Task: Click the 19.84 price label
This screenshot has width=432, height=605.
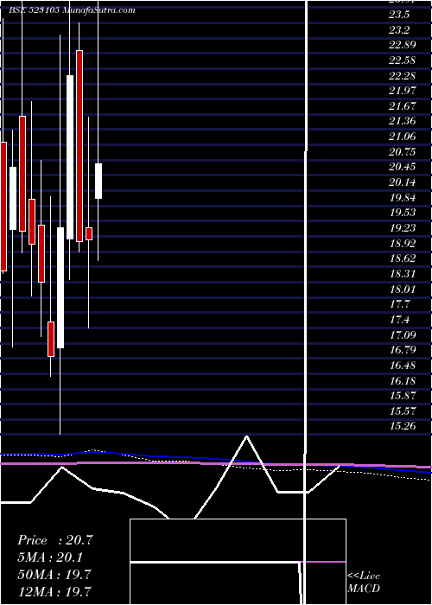Action: [403, 198]
